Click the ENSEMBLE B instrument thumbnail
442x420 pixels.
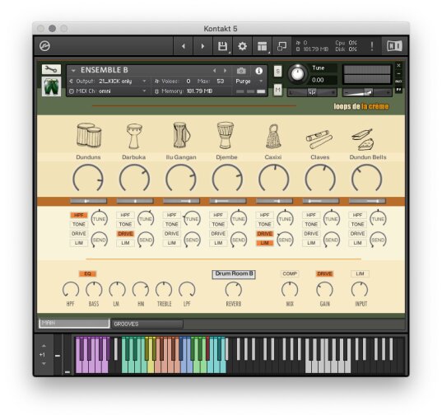(51, 86)
